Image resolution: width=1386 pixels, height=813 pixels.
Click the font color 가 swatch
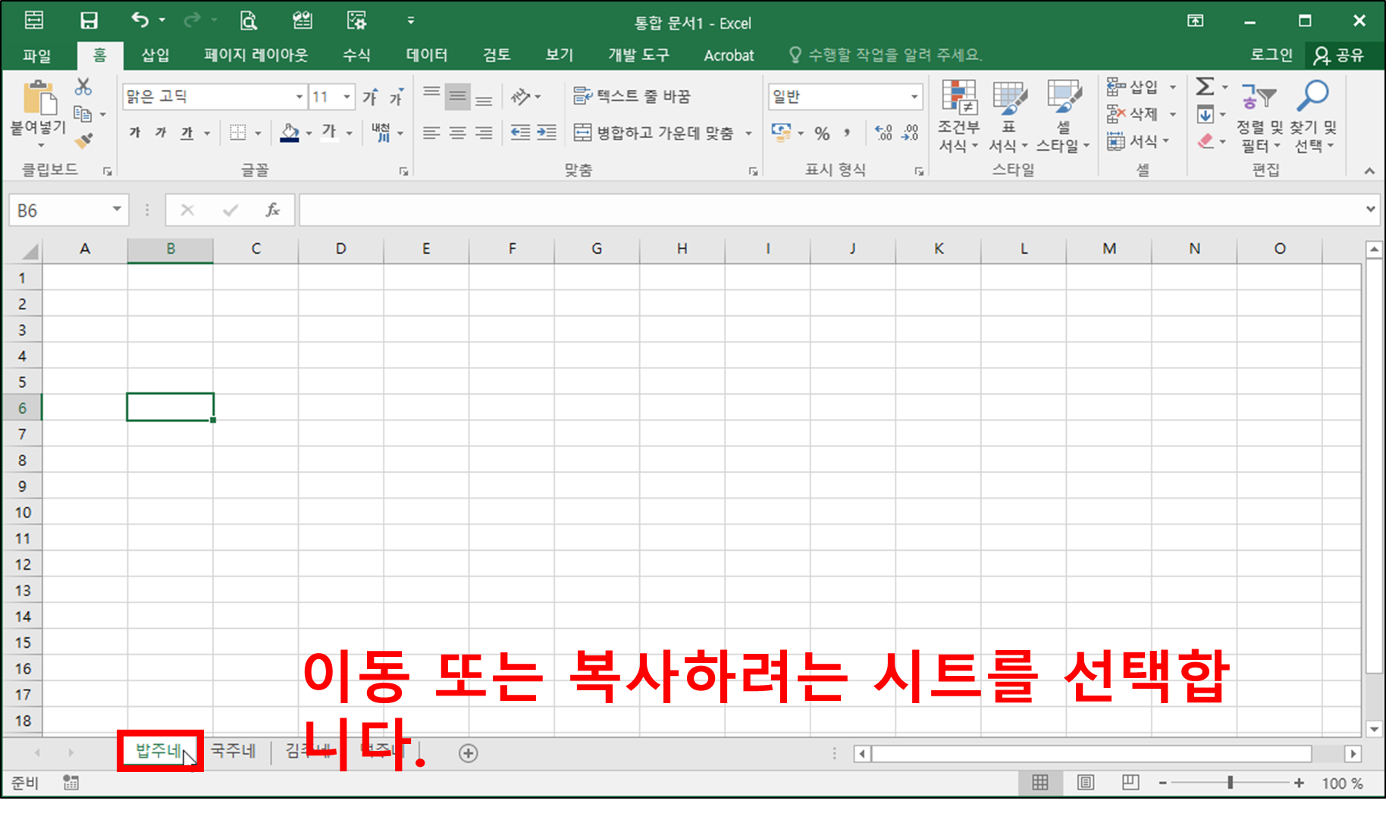(x=329, y=133)
